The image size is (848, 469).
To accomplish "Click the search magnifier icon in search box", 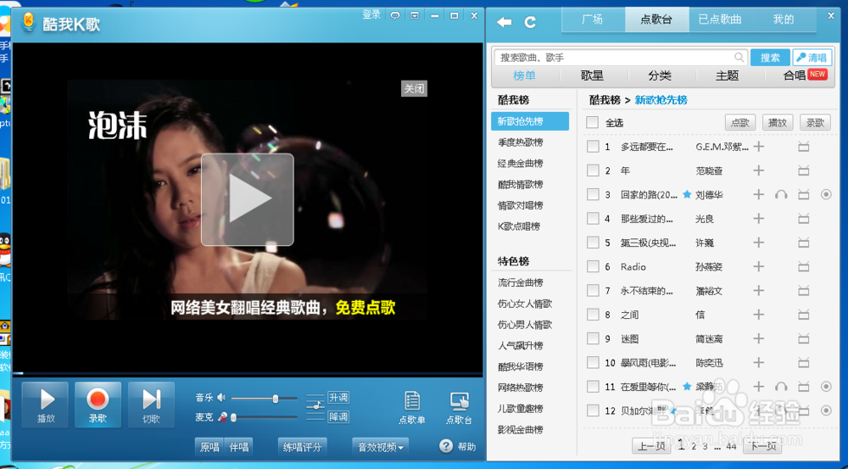I will click(739, 58).
